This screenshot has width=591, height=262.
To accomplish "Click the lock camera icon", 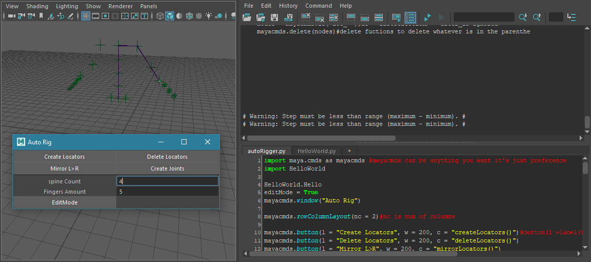I will pos(22,16).
